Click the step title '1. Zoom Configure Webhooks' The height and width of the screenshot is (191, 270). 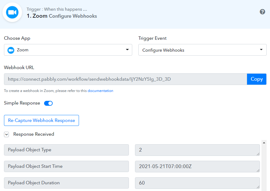coord(62,16)
